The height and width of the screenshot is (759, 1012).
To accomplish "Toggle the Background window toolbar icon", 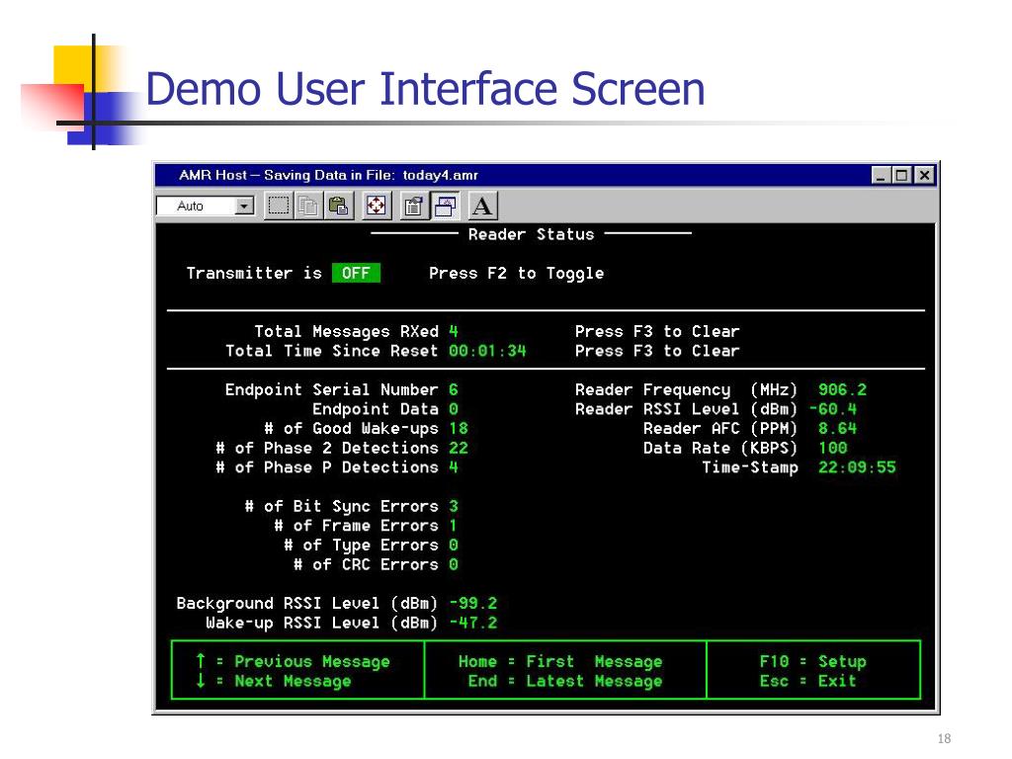I will tap(445, 206).
